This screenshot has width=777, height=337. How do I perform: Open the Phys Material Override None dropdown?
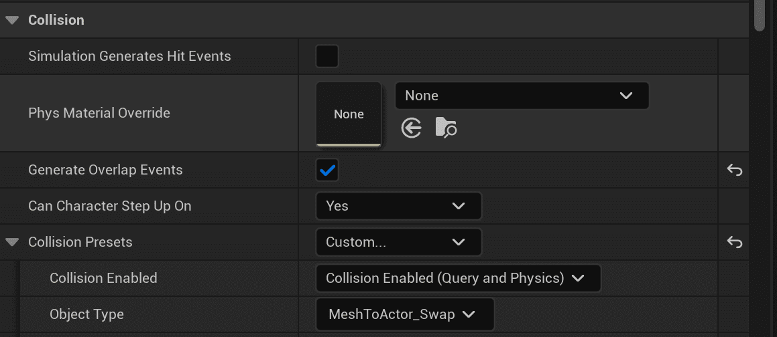522,96
